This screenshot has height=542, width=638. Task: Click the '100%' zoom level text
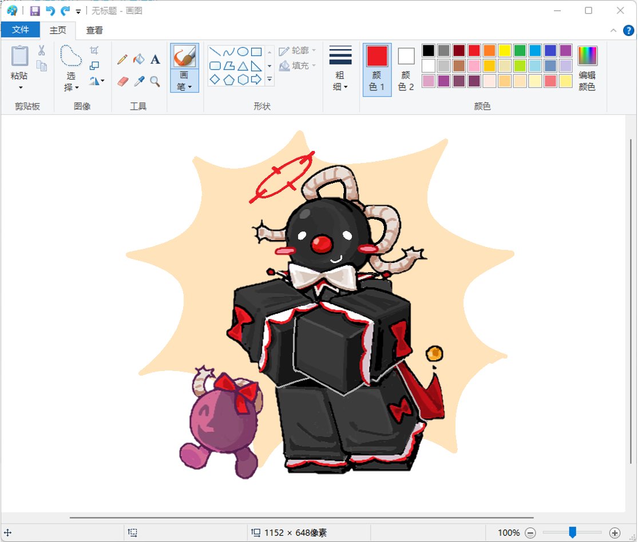pos(509,532)
